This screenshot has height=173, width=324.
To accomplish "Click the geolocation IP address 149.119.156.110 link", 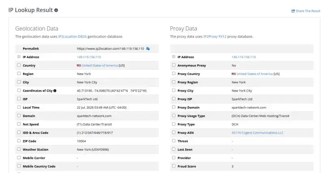I will coord(89,57).
